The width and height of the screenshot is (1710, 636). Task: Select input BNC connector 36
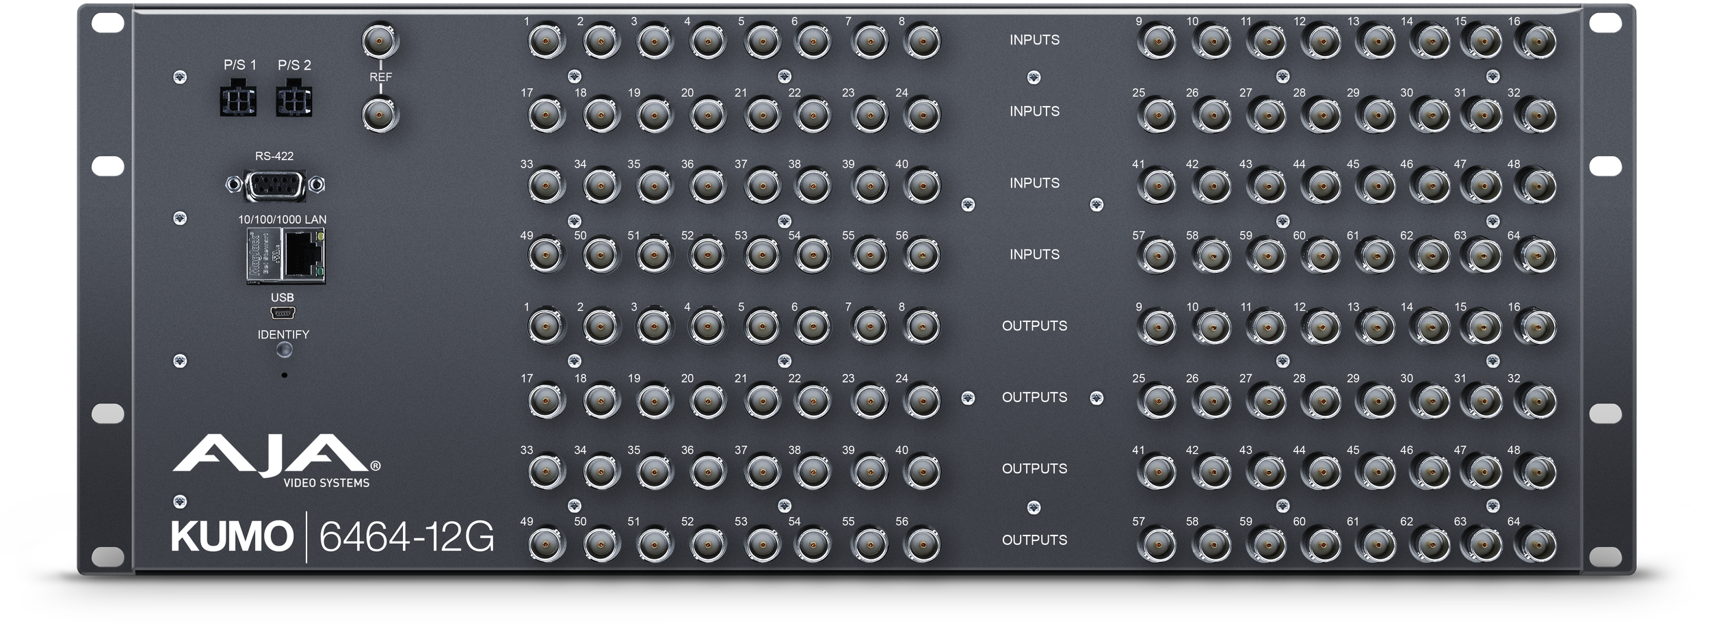tap(707, 185)
